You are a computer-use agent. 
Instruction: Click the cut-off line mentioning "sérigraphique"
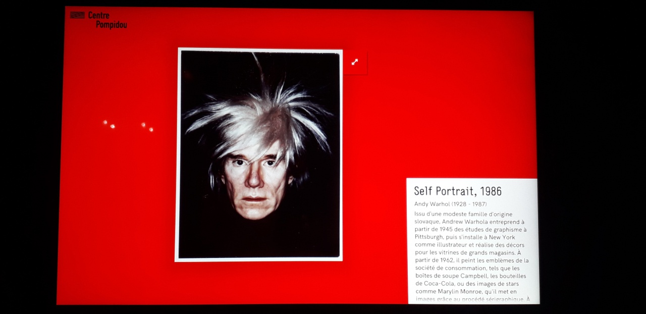(472, 299)
